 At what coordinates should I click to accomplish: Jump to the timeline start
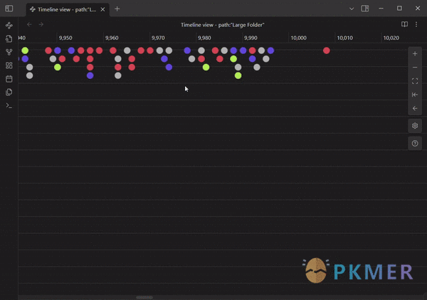click(x=415, y=95)
